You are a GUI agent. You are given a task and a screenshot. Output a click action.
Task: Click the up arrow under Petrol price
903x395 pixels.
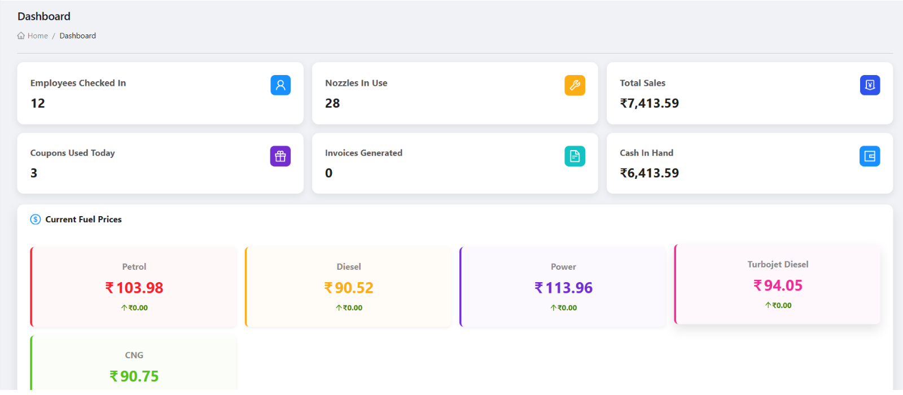coord(124,308)
